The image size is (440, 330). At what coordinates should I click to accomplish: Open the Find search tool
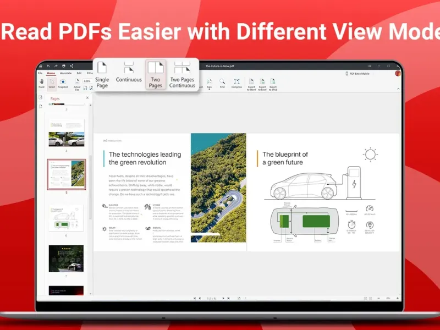click(x=222, y=84)
